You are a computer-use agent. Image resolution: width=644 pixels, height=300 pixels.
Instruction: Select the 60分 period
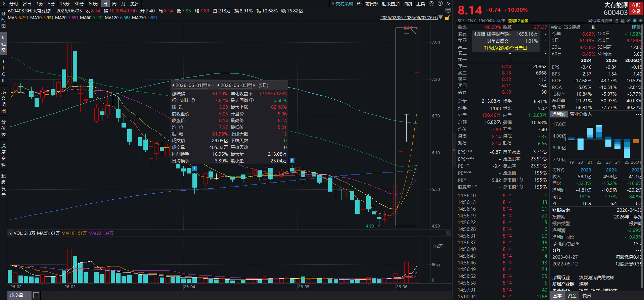point(93,4)
